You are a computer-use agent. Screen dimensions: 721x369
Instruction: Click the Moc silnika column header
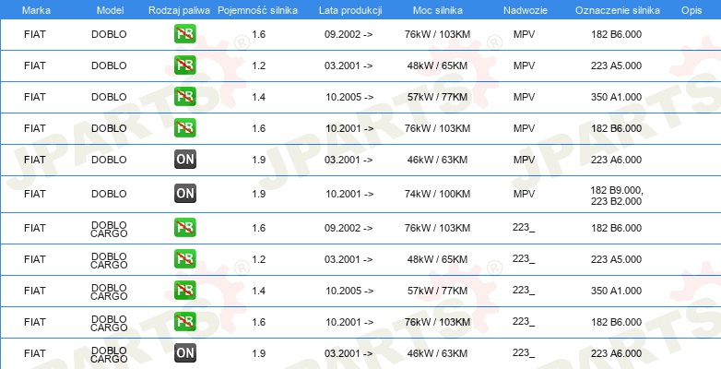pyautogui.click(x=437, y=10)
